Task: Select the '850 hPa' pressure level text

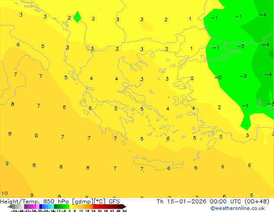Action: (56, 201)
